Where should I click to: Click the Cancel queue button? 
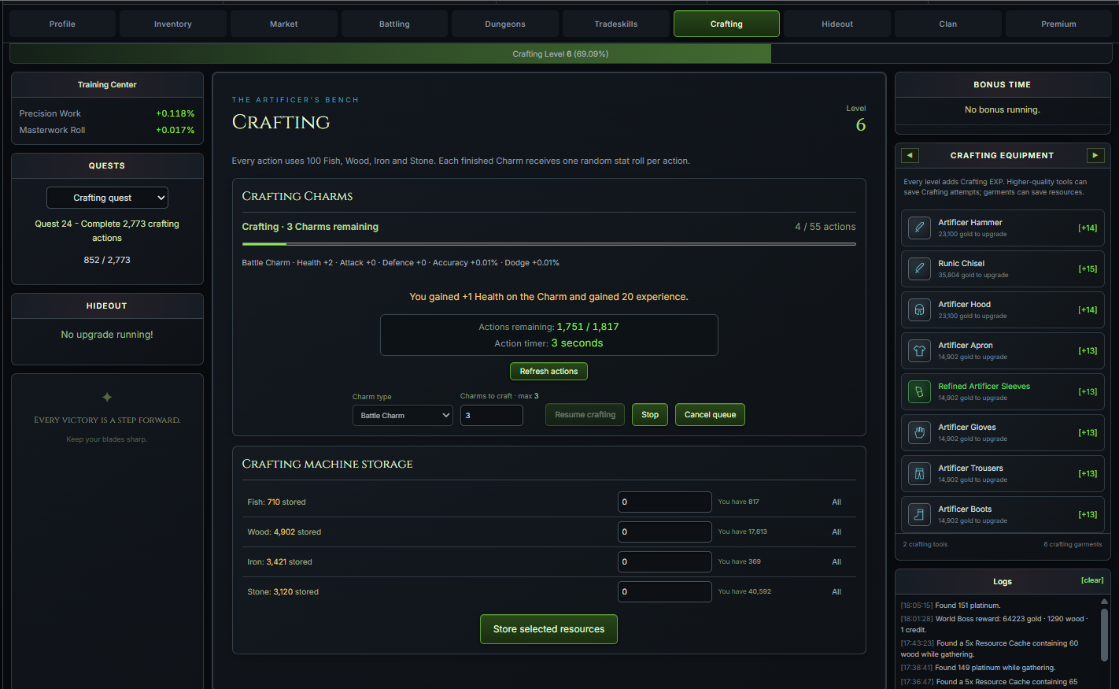click(710, 415)
